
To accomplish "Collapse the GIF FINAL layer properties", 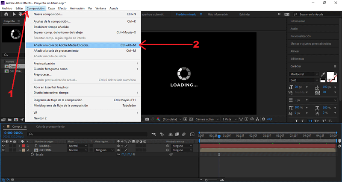I will 20,150.
